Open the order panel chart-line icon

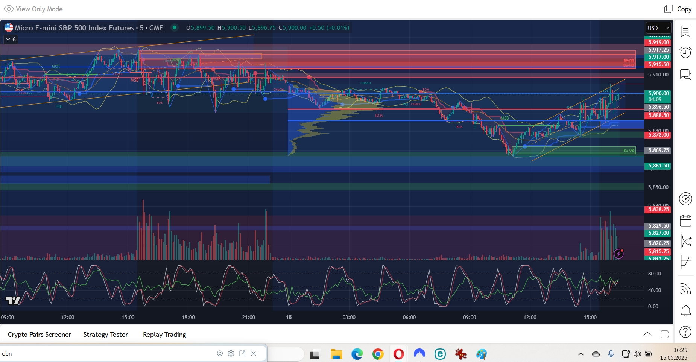coord(686,262)
